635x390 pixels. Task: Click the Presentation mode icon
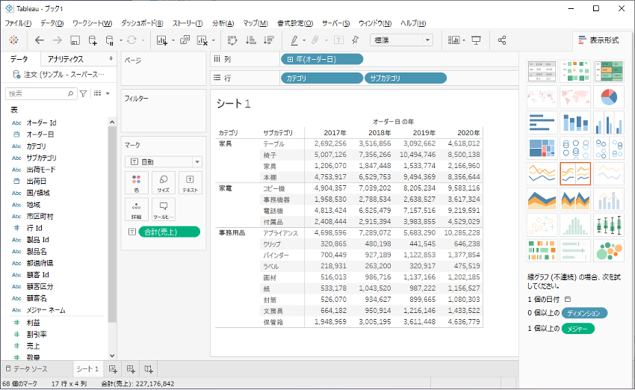click(477, 40)
